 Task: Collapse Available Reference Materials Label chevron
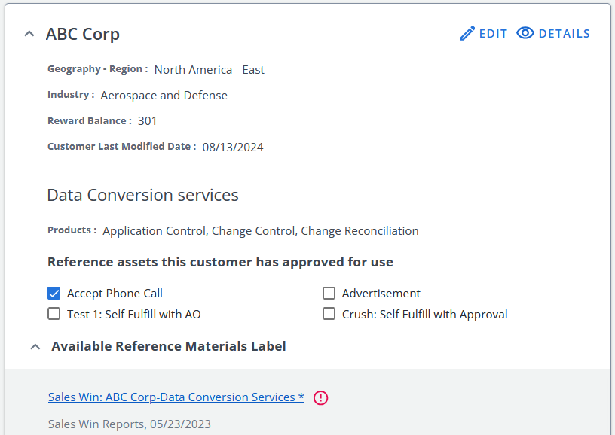(x=35, y=346)
